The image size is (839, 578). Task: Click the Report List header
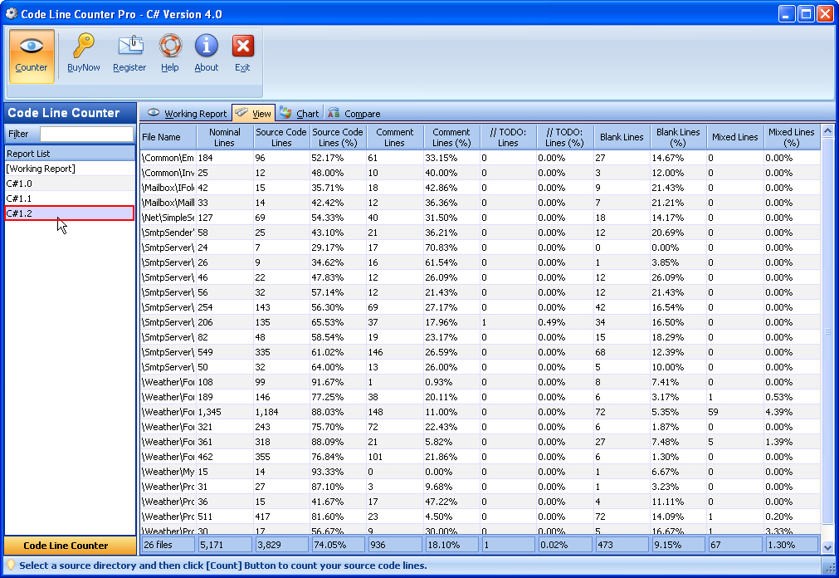(70, 154)
